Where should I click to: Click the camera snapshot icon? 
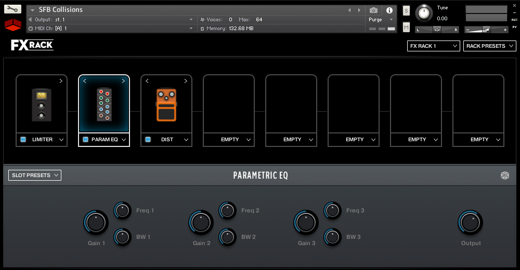(x=373, y=10)
